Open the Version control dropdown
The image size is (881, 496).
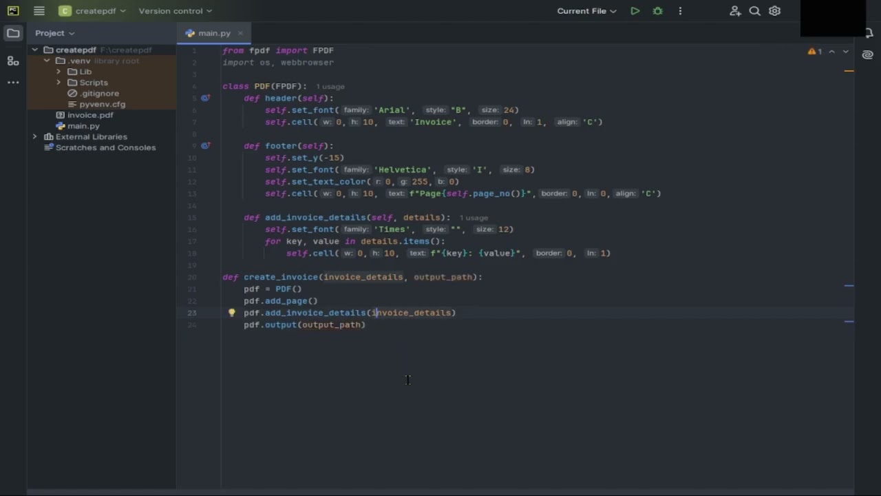coord(176,11)
